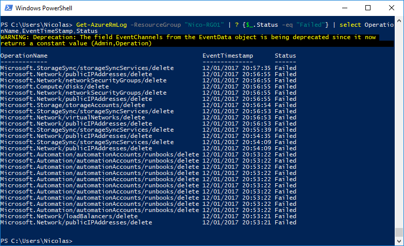
Task: Click the select keyword in the command
Action: 350,25
